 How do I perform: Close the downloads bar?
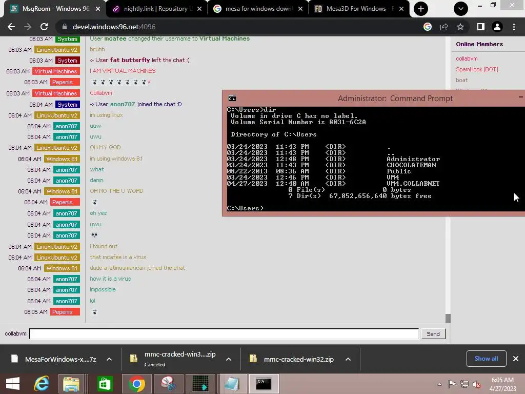pyautogui.click(x=516, y=359)
